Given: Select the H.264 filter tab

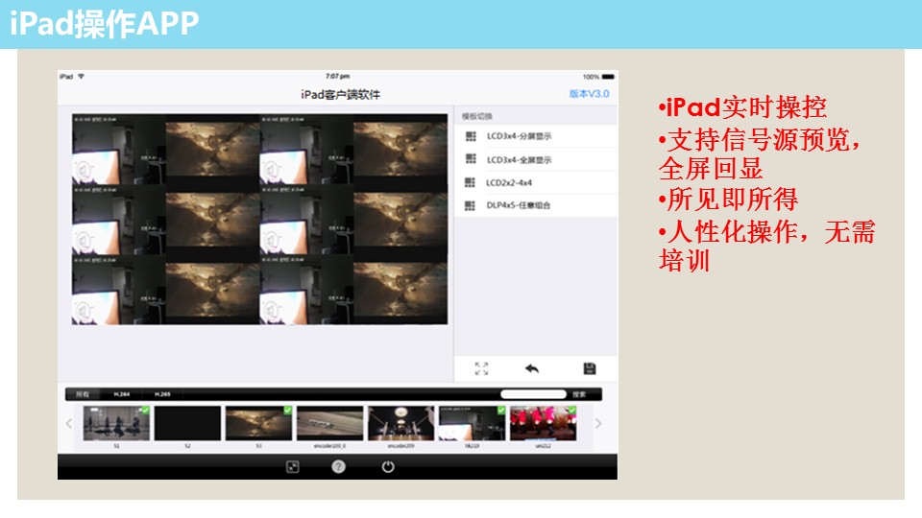Looking at the screenshot, I should 122,394.
